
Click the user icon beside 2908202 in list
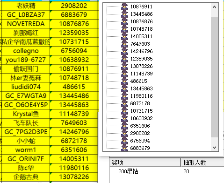tap(124, 133)
